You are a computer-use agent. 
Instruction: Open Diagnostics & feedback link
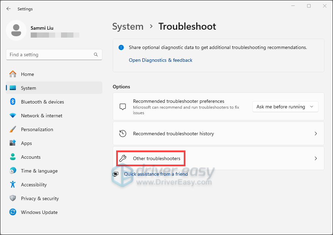(160, 60)
